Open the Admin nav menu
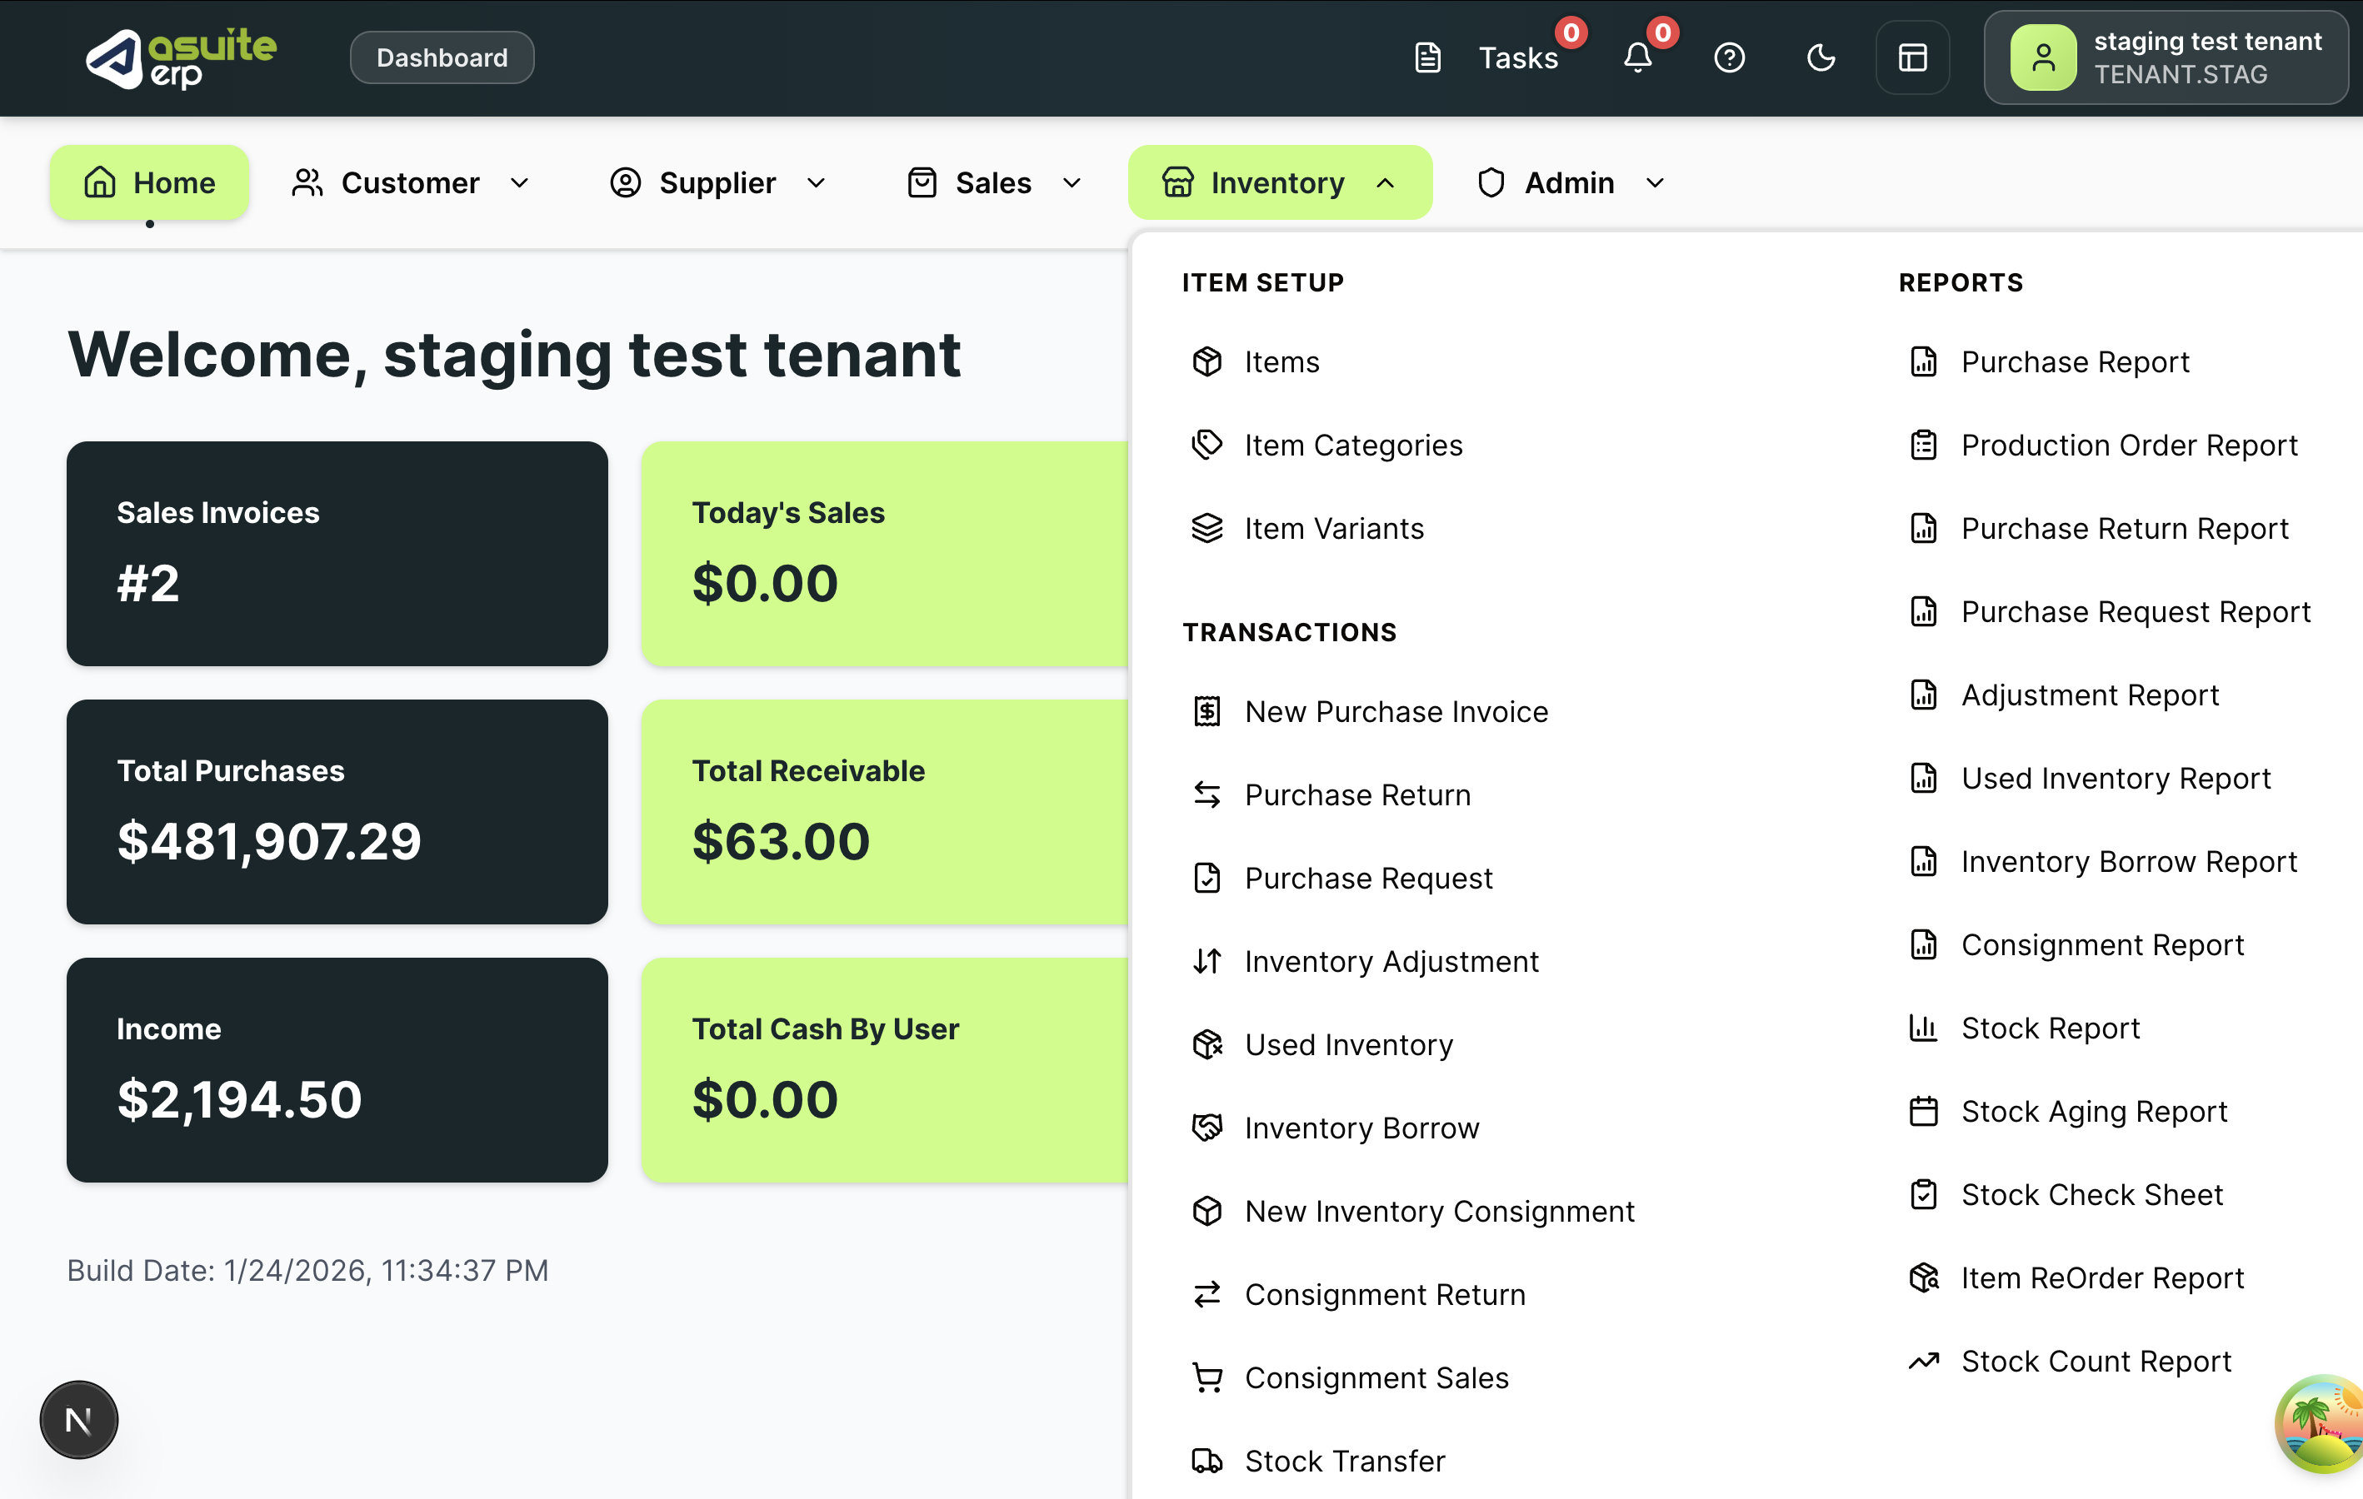The width and height of the screenshot is (2363, 1499). pos(1570,182)
